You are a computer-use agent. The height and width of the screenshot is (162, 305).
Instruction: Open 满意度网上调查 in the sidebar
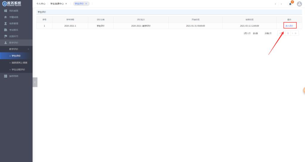[20, 63]
